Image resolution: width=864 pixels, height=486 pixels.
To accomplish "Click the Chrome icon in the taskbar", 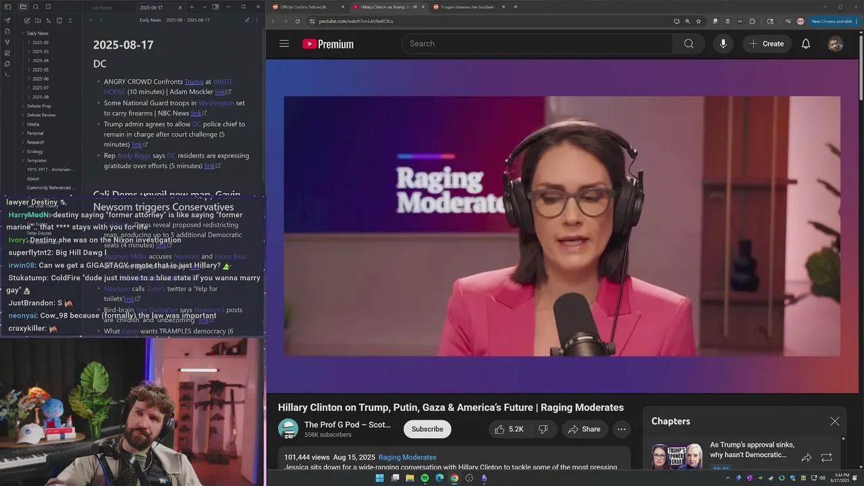I will point(454,478).
